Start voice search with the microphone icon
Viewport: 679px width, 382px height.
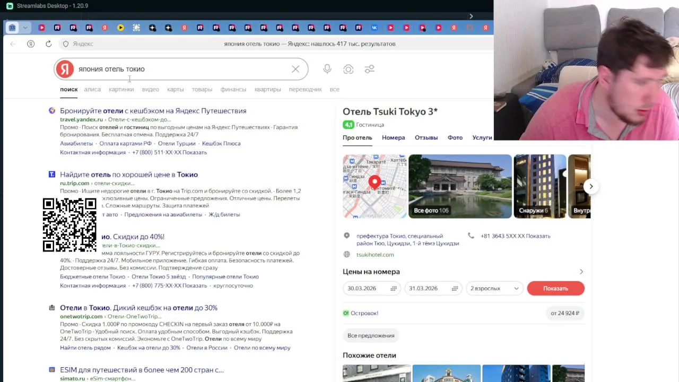[x=327, y=69]
